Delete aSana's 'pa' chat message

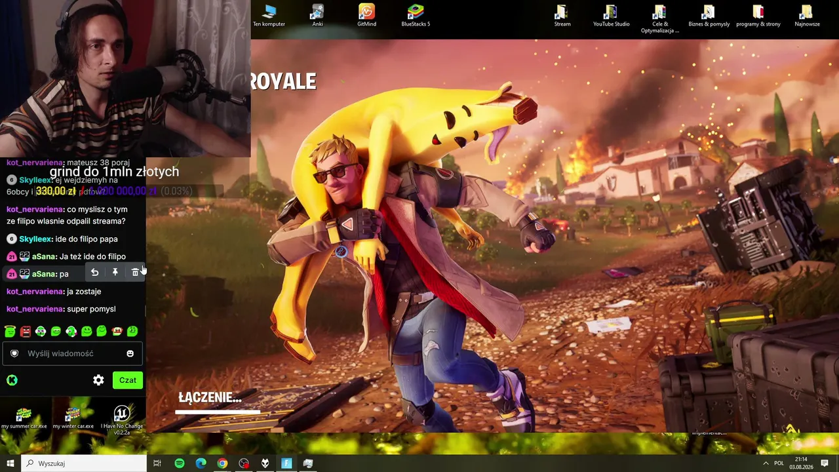(135, 272)
